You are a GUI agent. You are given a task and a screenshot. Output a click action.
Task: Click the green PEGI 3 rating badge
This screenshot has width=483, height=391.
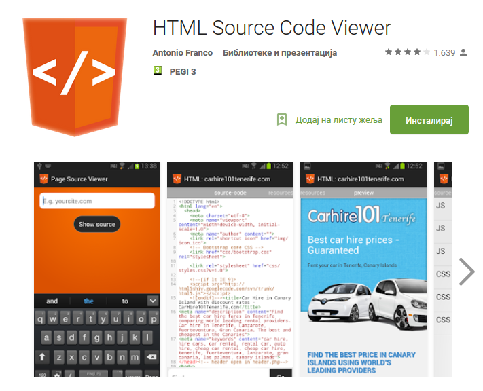tap(158, 71)
